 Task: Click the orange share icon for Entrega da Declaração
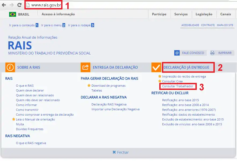pos(86,67)
